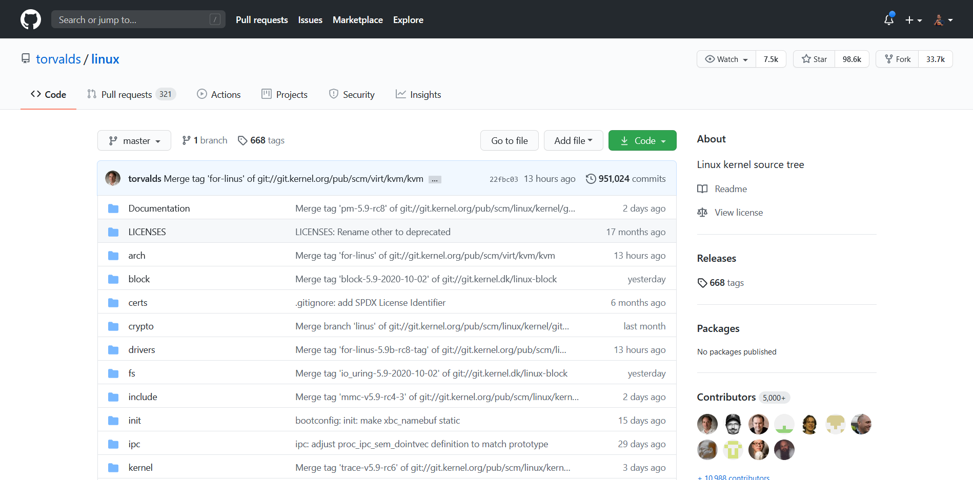Open the certs folder
This screenshot has height=480, width=973.
coord(138,303)
